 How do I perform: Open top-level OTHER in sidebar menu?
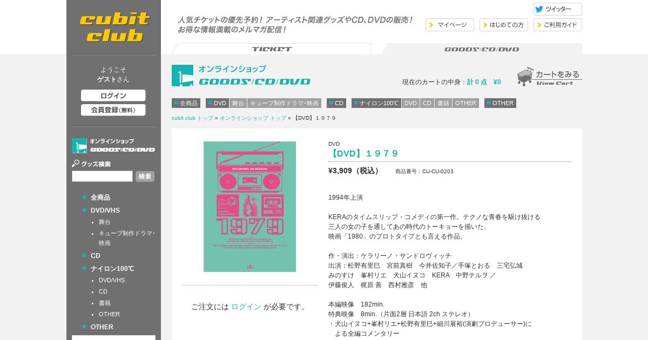(102, 327)
